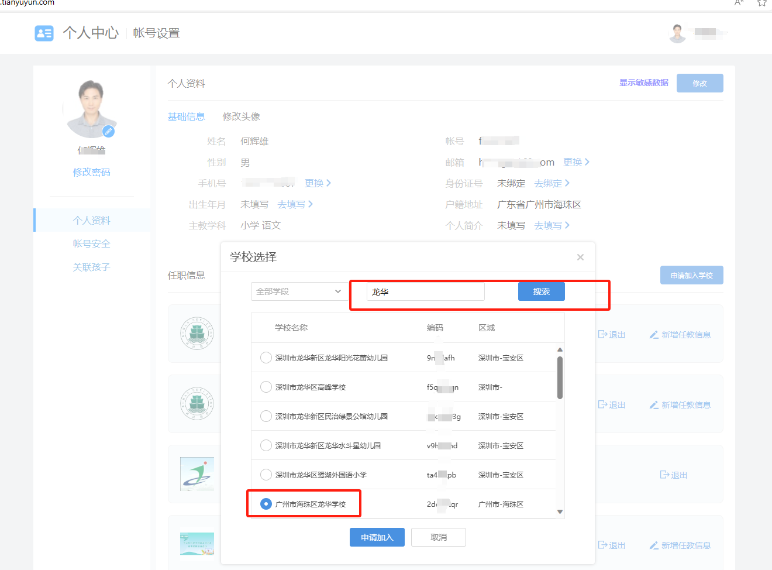Click 退出 on the second school card
Viewport: 772px width, 570px height.
tap(612, 405)
